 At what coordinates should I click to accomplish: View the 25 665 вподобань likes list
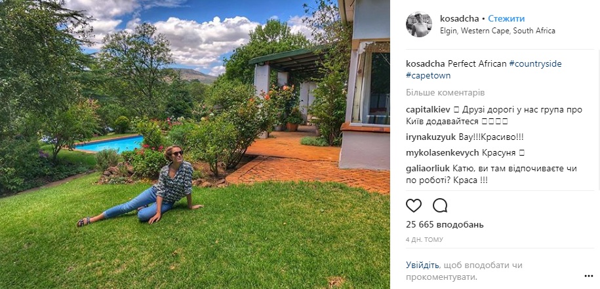(x=445, y=224)
